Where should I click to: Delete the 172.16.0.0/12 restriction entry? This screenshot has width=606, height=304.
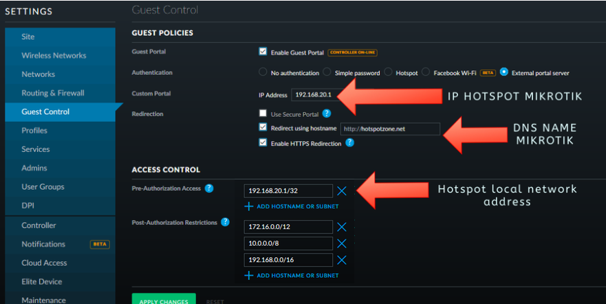(x=342, y=227)
